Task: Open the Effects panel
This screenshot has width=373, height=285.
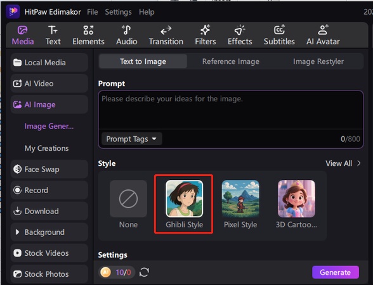Action: [x=240, y=35]
